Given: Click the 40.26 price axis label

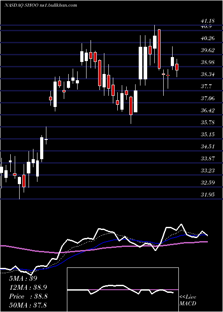Looking at the screenshot, I should [208, 38].
